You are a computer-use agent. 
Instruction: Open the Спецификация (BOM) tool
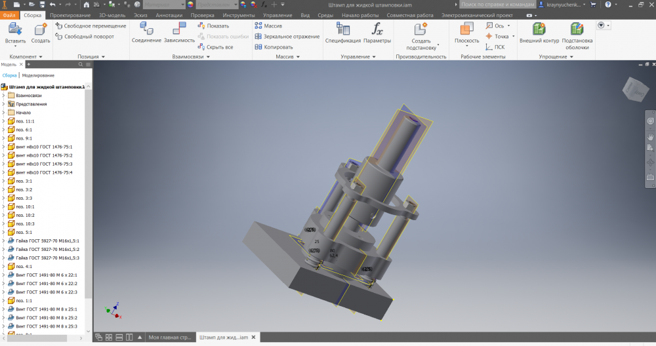coord(343,29)
